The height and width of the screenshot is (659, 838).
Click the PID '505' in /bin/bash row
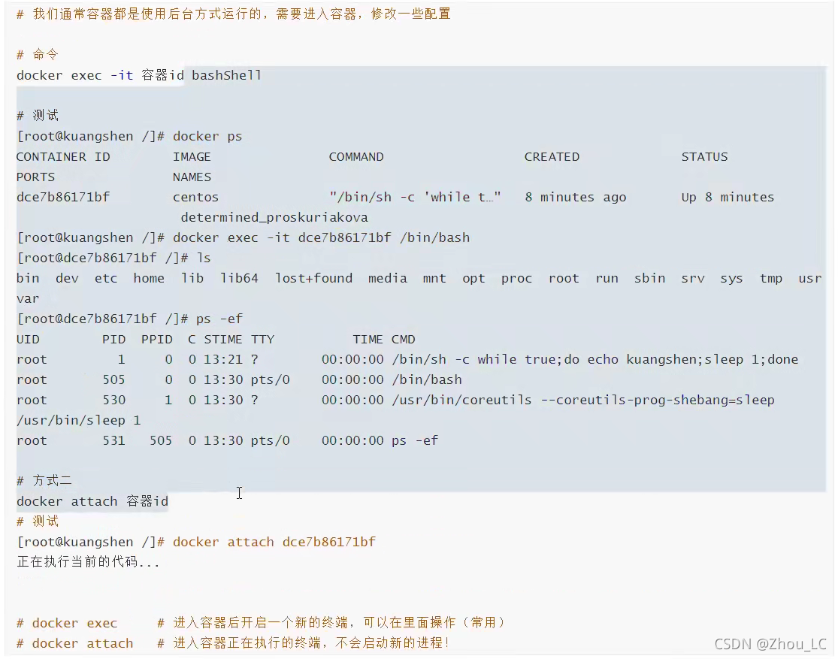pyautogui.click(x=113, y=380)
